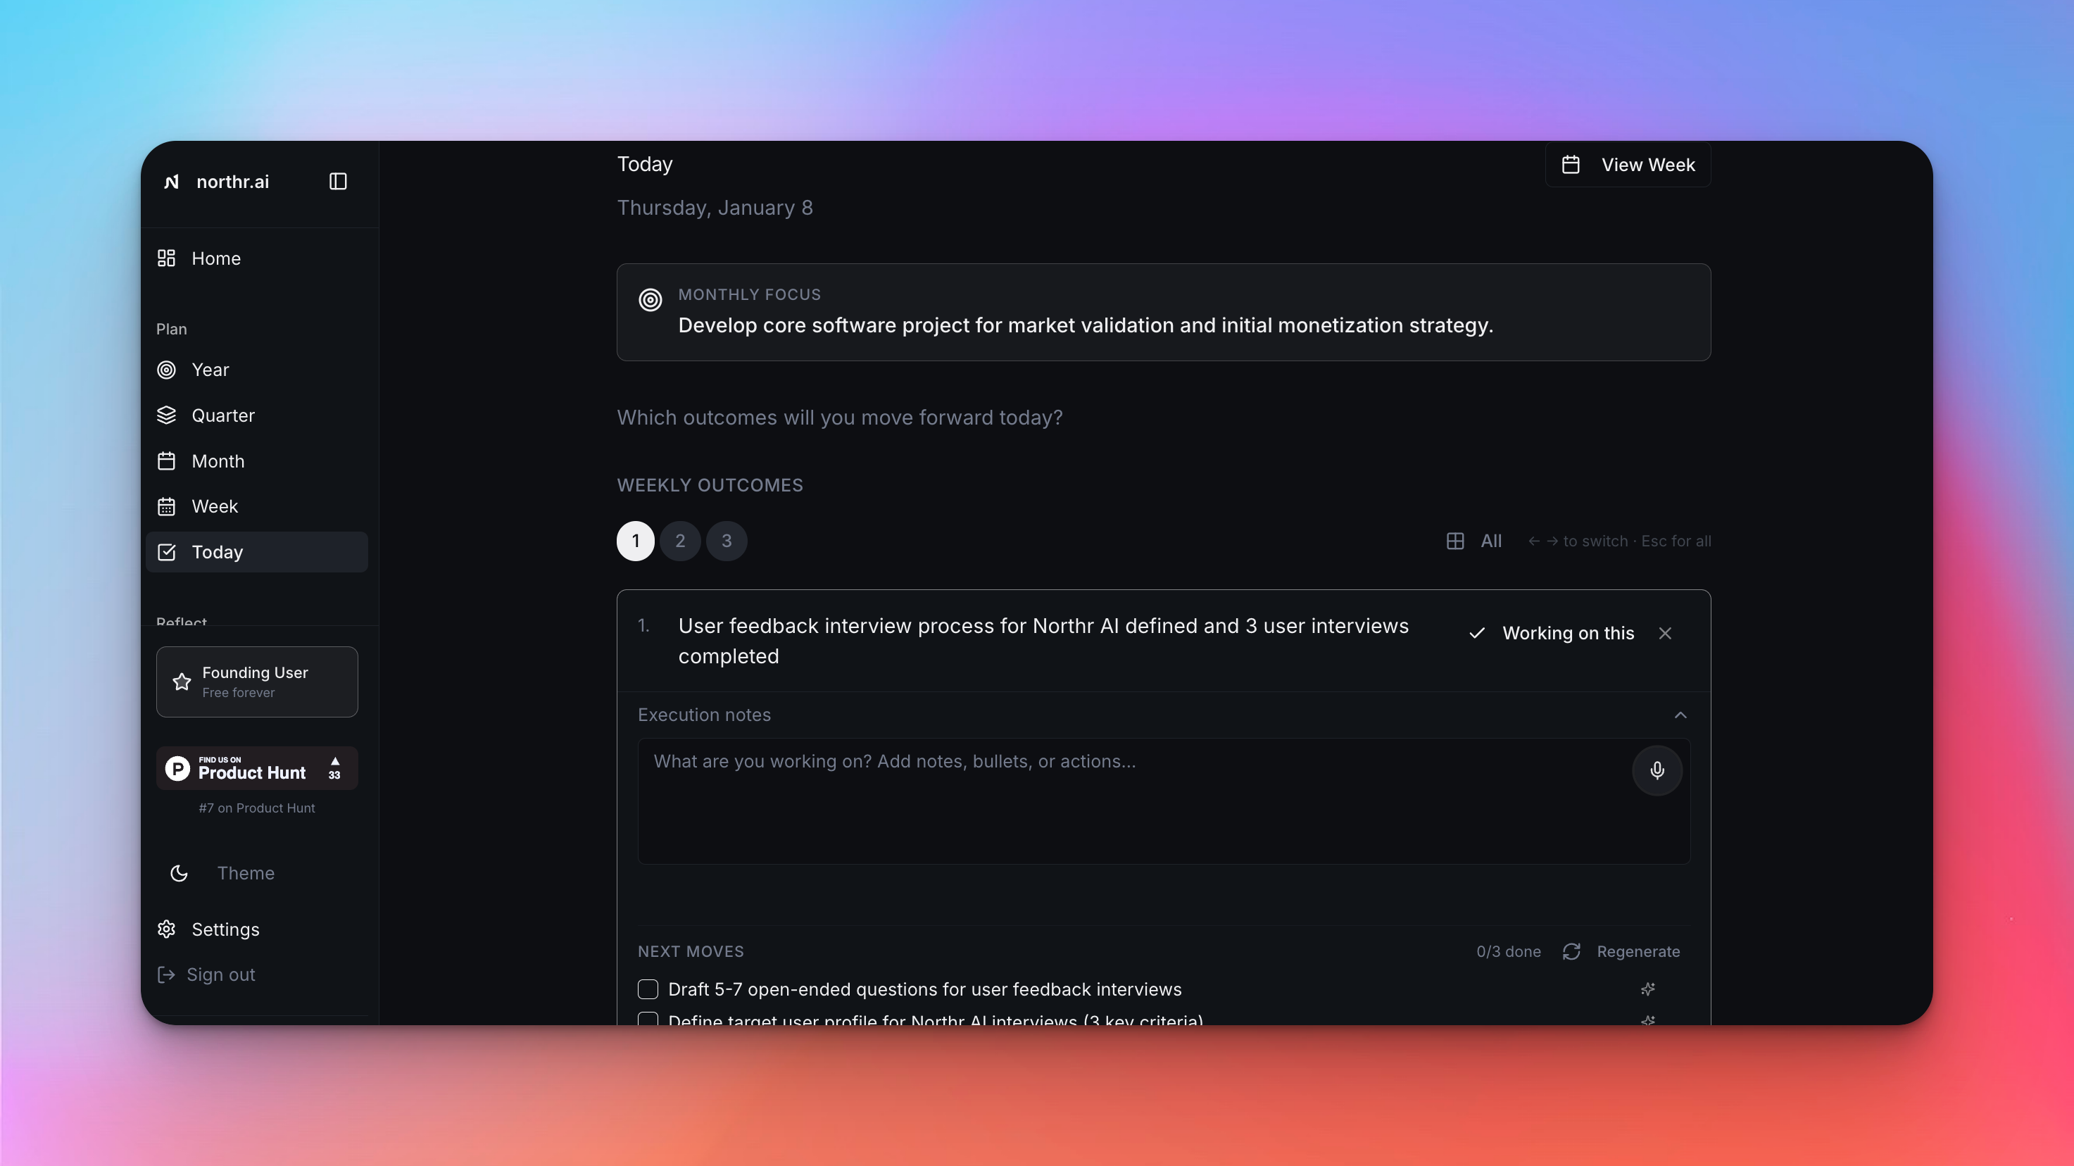The height and width of the screenshot is (1166, 2074).
Task: Check the target user profile task checkbox
Action: tap(647, 1021)
